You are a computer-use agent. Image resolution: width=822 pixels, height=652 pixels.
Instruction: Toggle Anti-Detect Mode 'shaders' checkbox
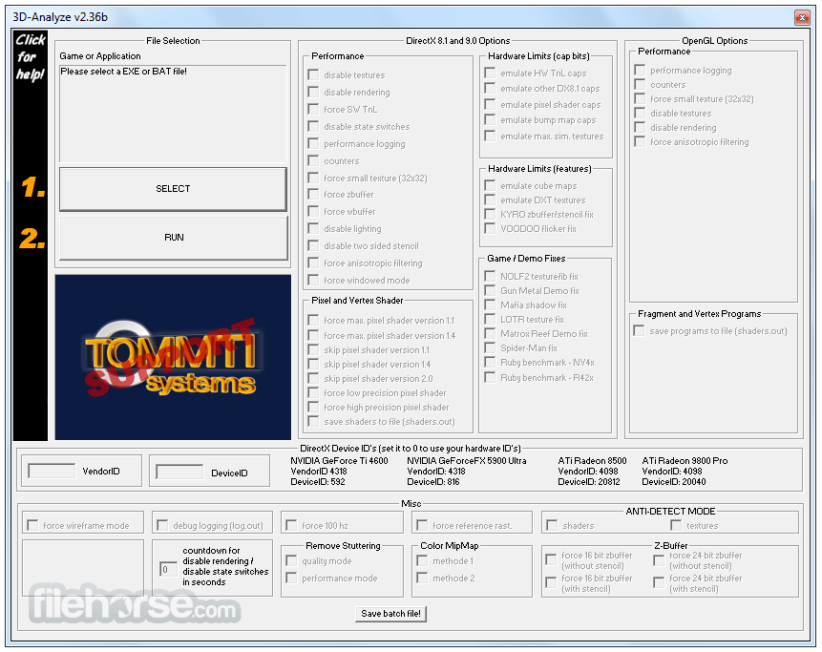[552, 525]
